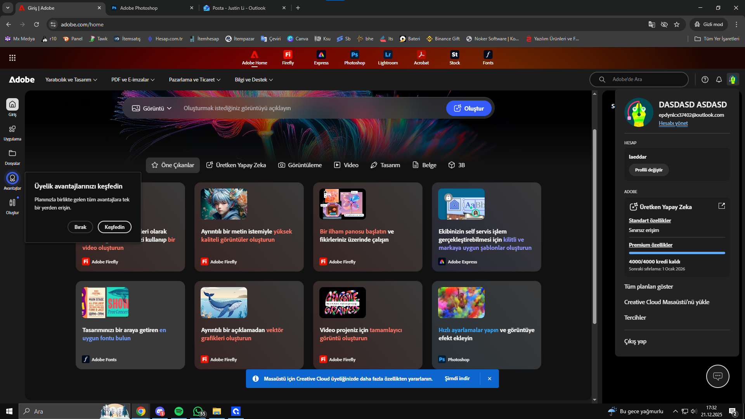The width and height of the screenshot is (745, 419).
Task: Go to Giriş in left sidebar
Action: pyautogui.click(x=12, y=107)
